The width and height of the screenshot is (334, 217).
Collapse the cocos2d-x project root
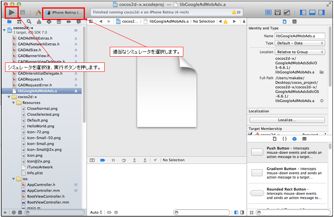(x=4, y=30)
